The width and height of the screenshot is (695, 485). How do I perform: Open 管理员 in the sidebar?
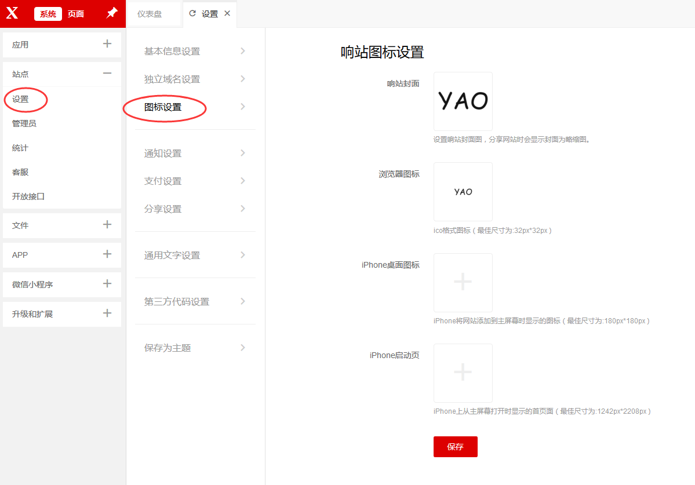click(x=24, y=123)
